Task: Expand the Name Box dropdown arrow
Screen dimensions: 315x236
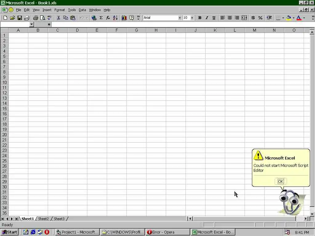Action: 32,25
